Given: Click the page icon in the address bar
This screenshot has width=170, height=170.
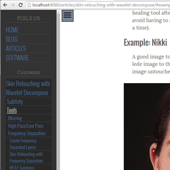Looking at the screenshot, I should (x=29, y=5).
